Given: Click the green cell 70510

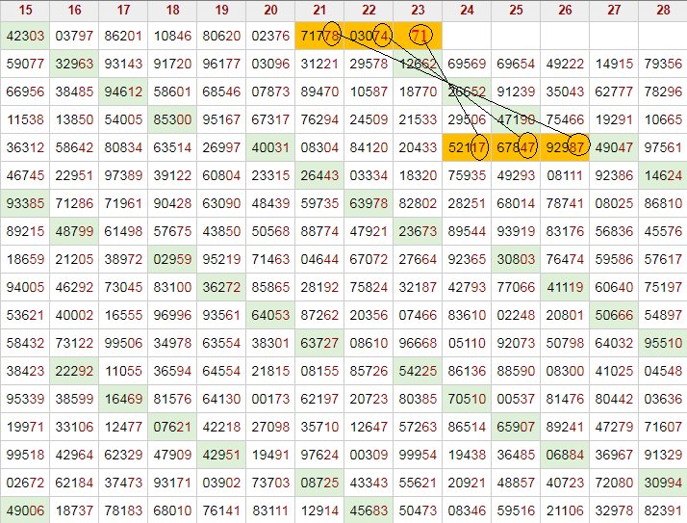Looking at the screenshot, I should 467,399.
